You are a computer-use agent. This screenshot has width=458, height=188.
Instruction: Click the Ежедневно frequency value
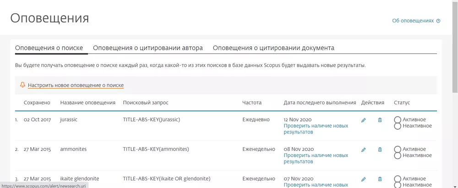256,119
